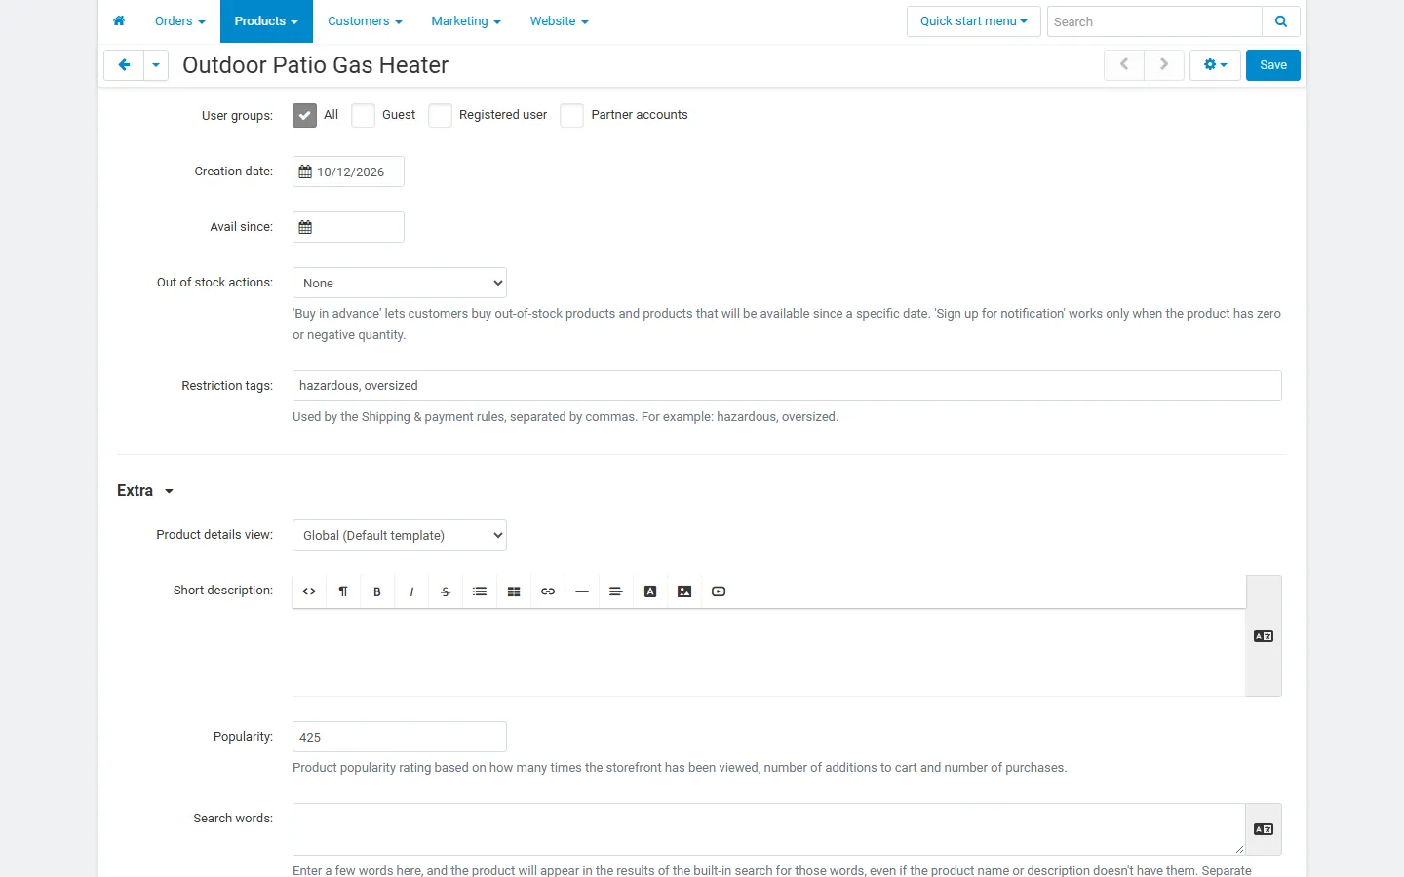Open the Product details view dropdown
1404x877 pixels.
point(400,535)
